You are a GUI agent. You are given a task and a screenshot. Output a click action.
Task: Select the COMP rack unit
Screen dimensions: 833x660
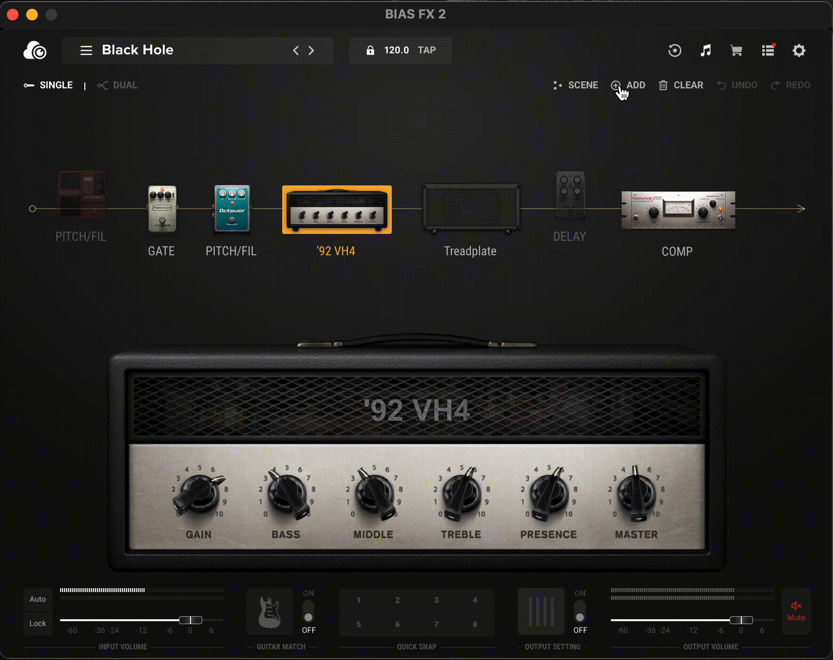click(678, 210)
